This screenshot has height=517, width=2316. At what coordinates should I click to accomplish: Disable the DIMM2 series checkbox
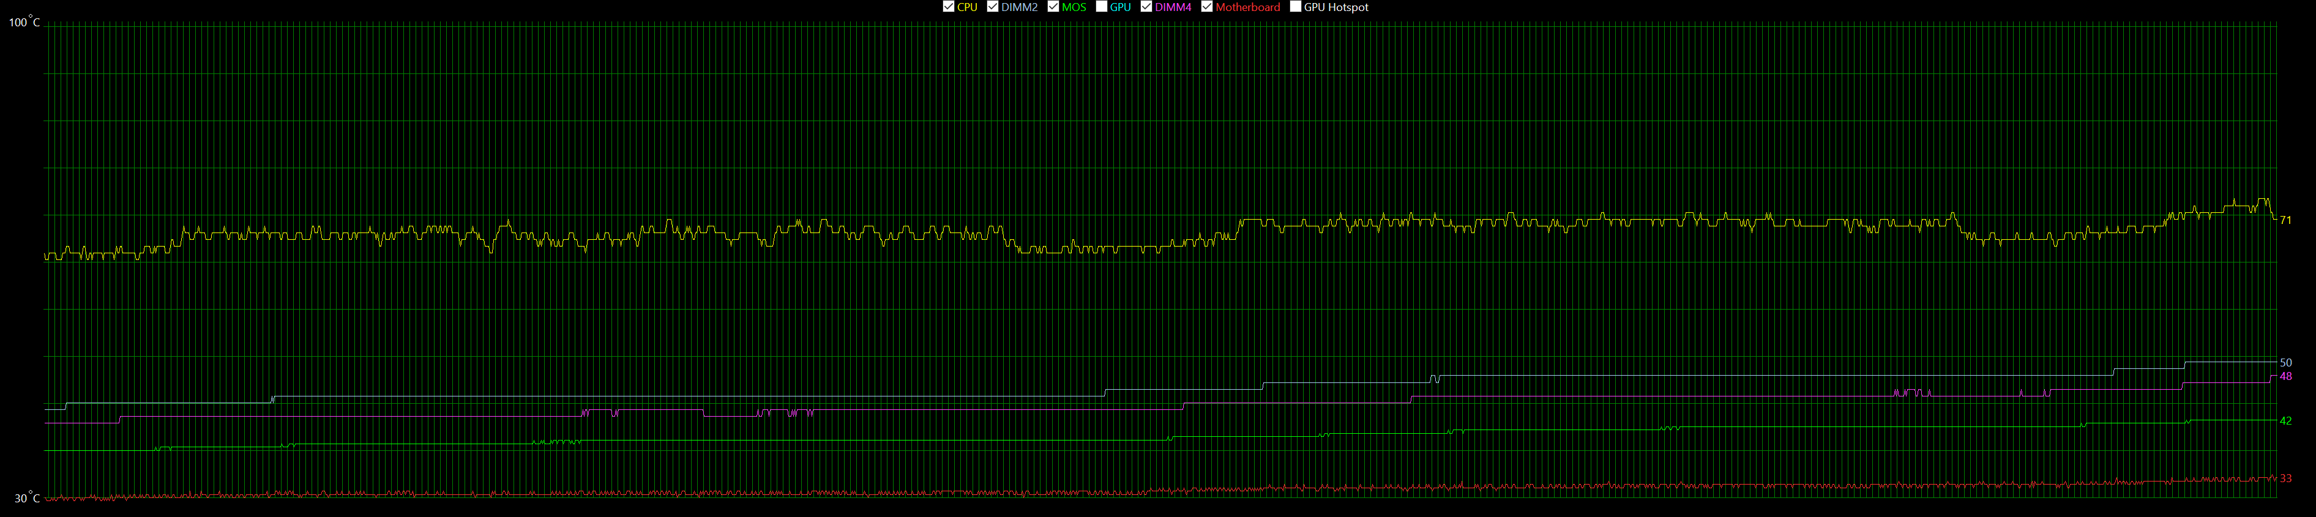coord(993,7)
